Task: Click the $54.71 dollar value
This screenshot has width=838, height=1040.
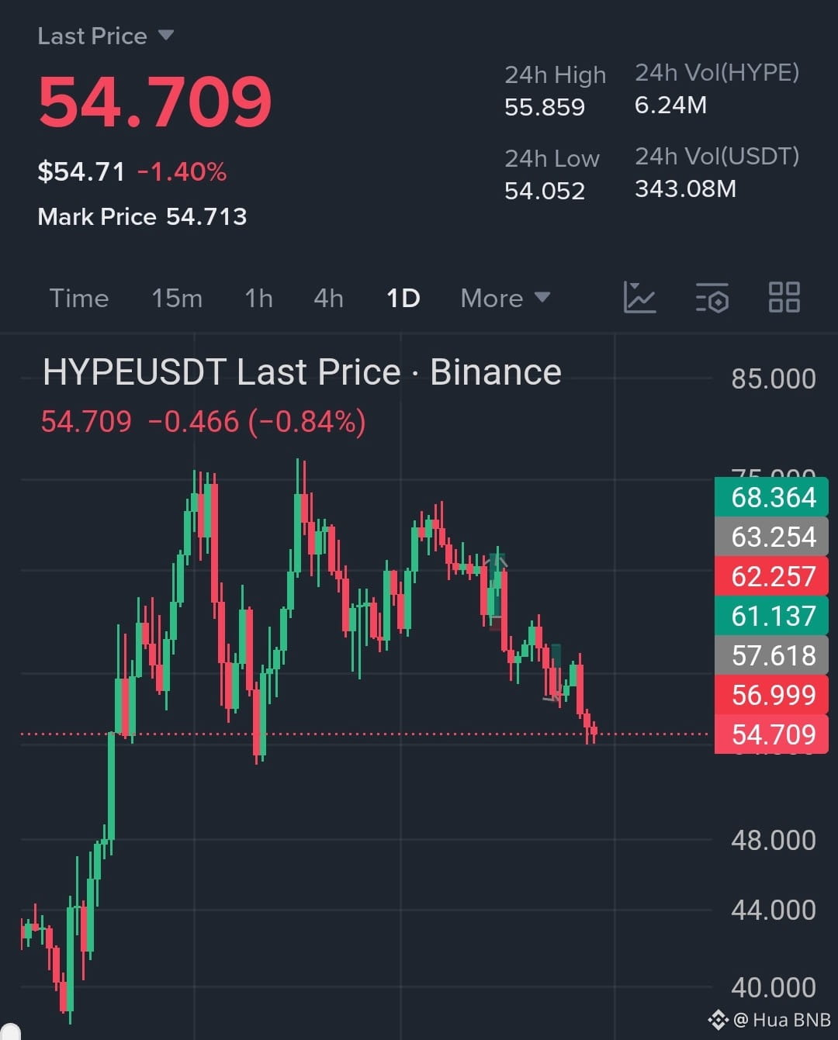Action: (81, 171)
